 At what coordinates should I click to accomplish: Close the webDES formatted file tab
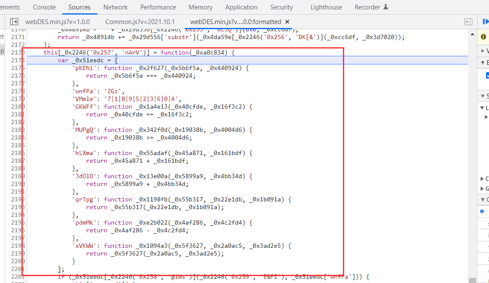(x=287, y=22)
